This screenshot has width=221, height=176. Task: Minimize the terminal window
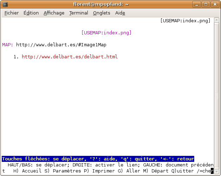pyautogui.click(x=197, y=4)
